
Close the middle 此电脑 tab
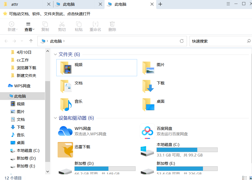point(101,4)
